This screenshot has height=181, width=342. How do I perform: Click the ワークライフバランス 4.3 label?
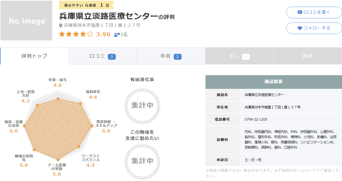pos(91,161)
